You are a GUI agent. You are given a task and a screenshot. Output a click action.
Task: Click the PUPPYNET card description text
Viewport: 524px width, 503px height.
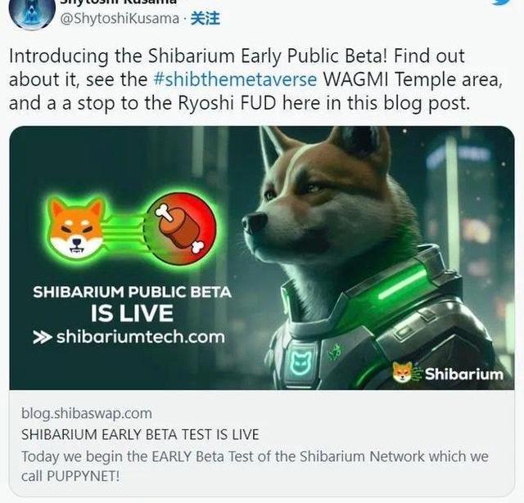click(255, 466)
